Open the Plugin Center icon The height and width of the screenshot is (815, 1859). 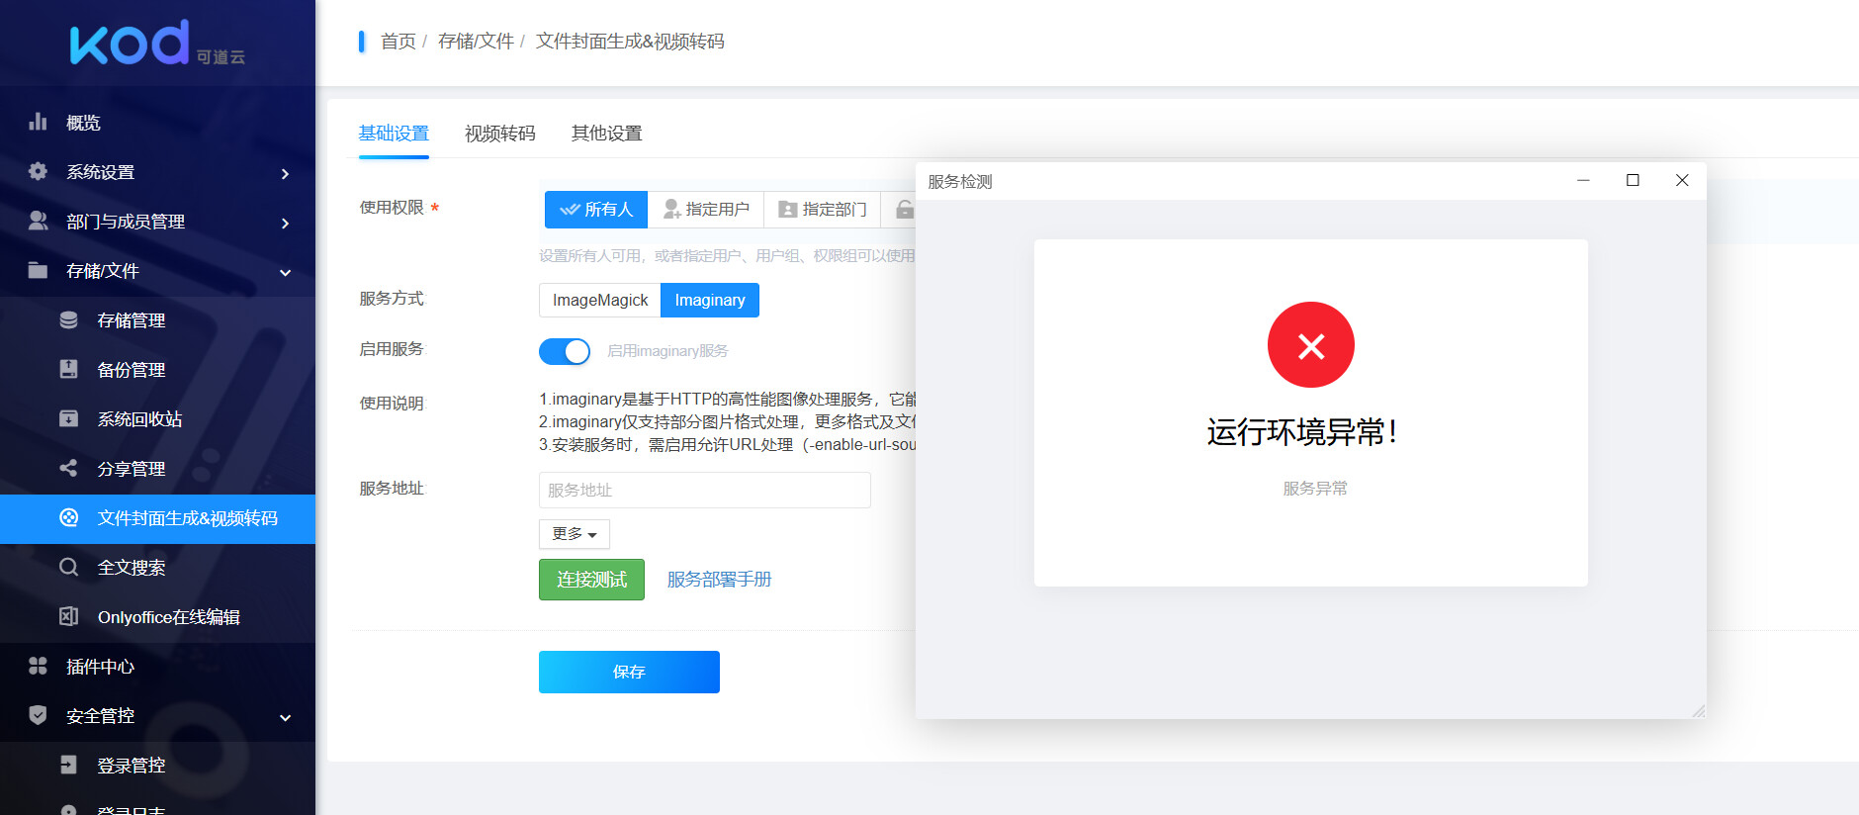tap(38, 666)
